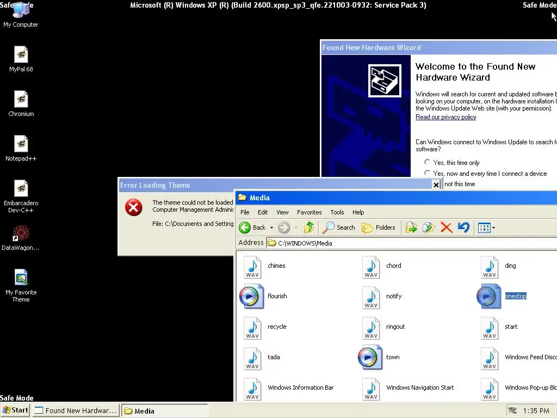The width and height of the screenshot is (557, 418).
Task: Select the onestop media file
Action: (502, 296)
